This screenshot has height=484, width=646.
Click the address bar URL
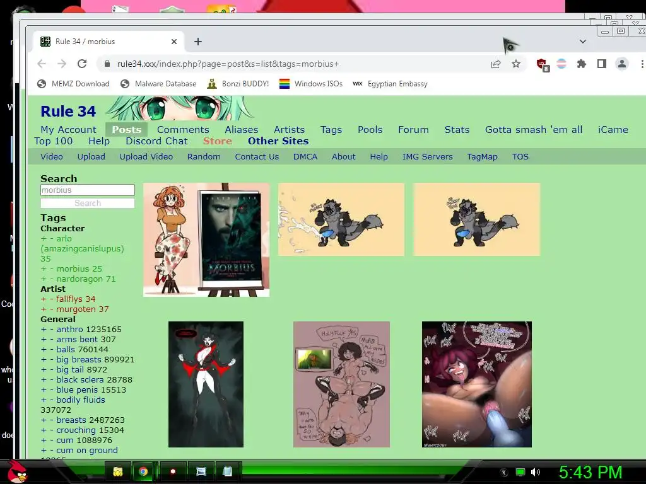[228, 64]
